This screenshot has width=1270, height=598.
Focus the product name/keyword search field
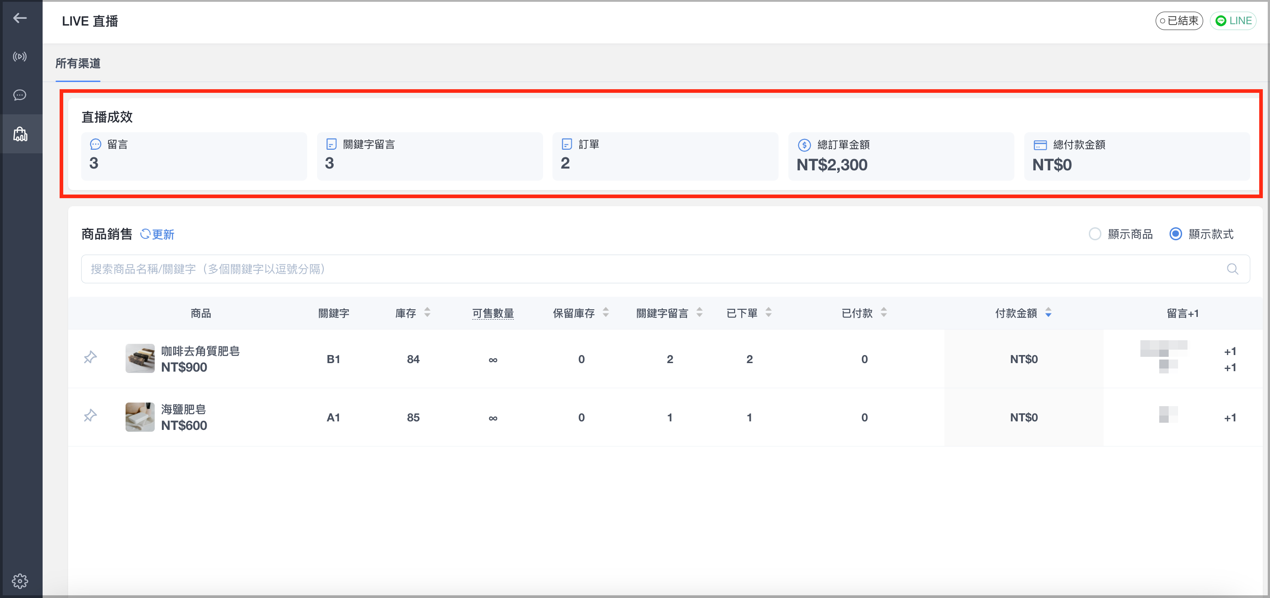pyautogui.click(x=665, y=269)
